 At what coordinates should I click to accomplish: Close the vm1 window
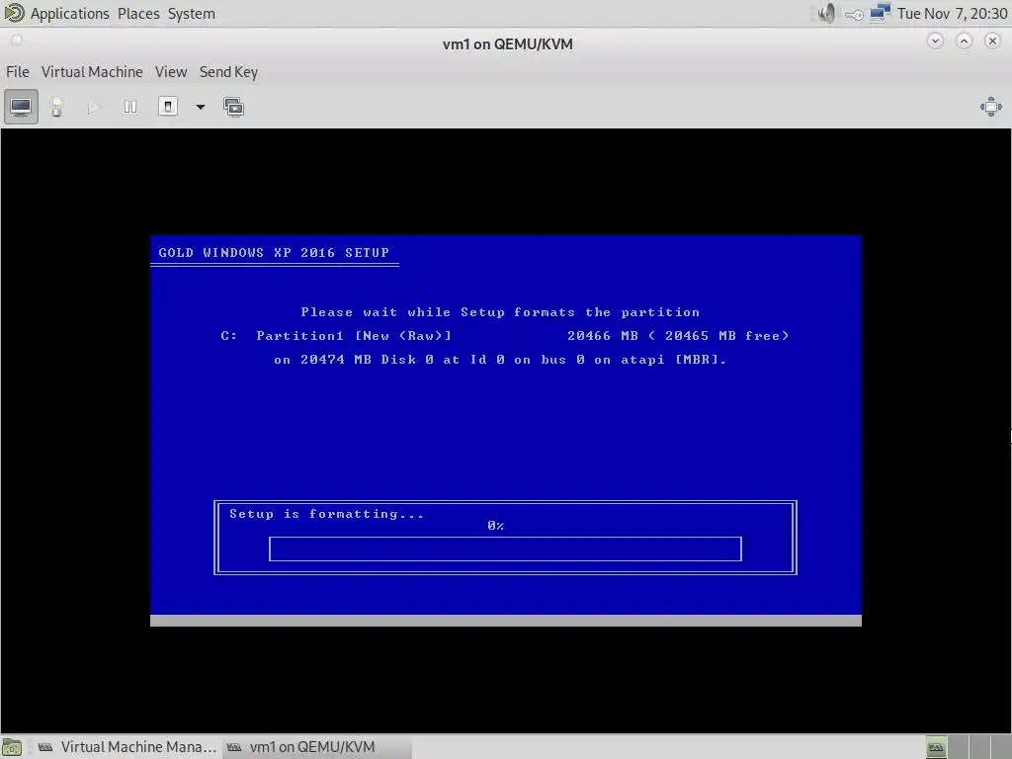pos(992,42)
